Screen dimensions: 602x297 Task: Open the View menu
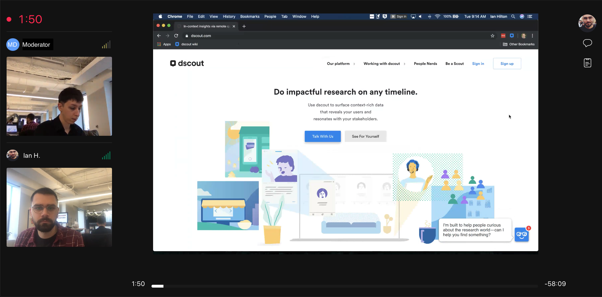pyautogui.click(x=214, y=17)
